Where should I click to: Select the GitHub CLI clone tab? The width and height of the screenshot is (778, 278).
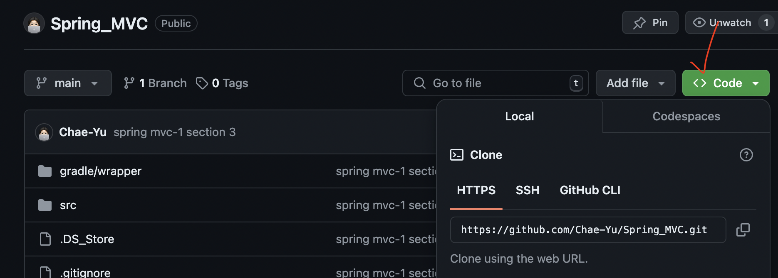point(590,190)
